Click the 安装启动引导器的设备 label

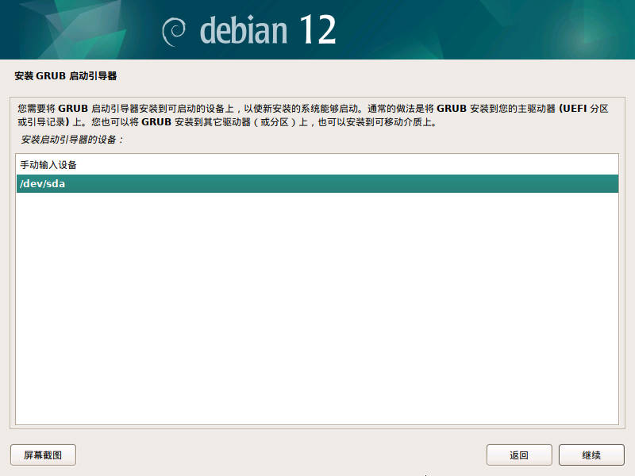(72, 140)
